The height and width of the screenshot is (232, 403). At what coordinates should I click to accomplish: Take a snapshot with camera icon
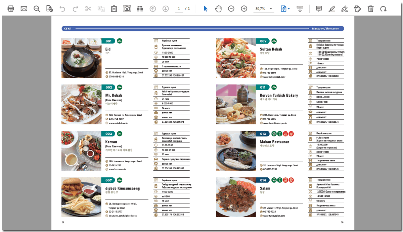(127, 9)
